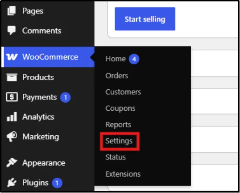The image size is (240, 193).
Task: Open Status in the WooCommerce submenu
Action: pyautogui.click(x=115, y=157)
